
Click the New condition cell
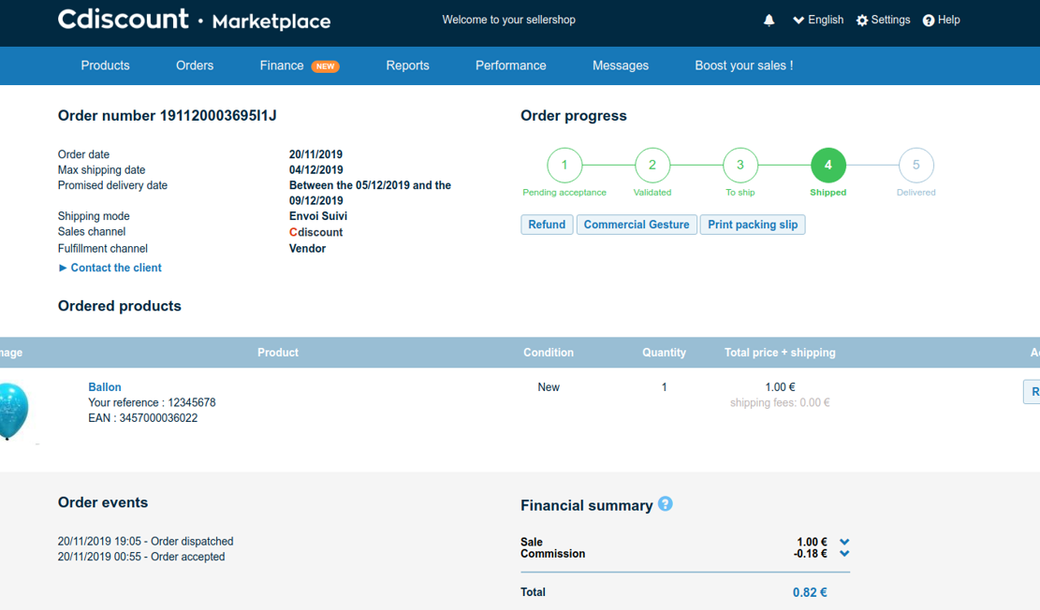(549, 387)
